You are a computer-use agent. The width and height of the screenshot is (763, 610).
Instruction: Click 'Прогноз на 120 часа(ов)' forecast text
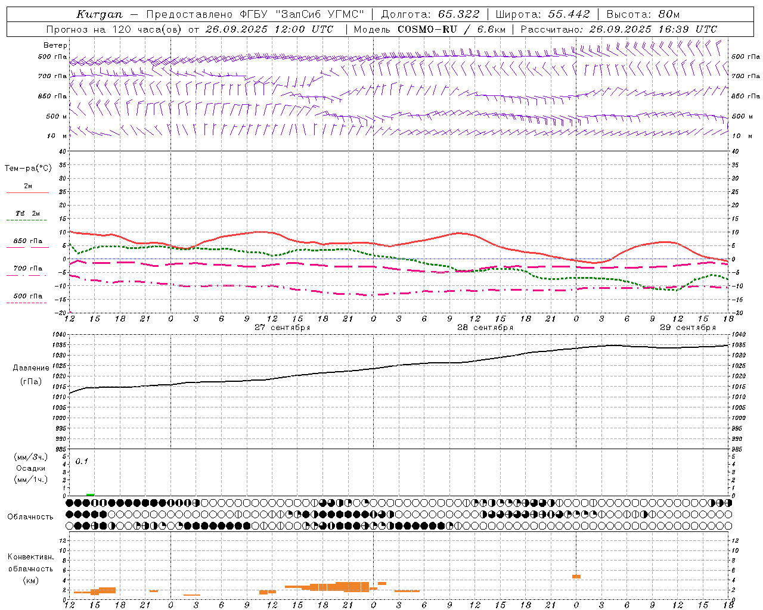pos(115,29)
